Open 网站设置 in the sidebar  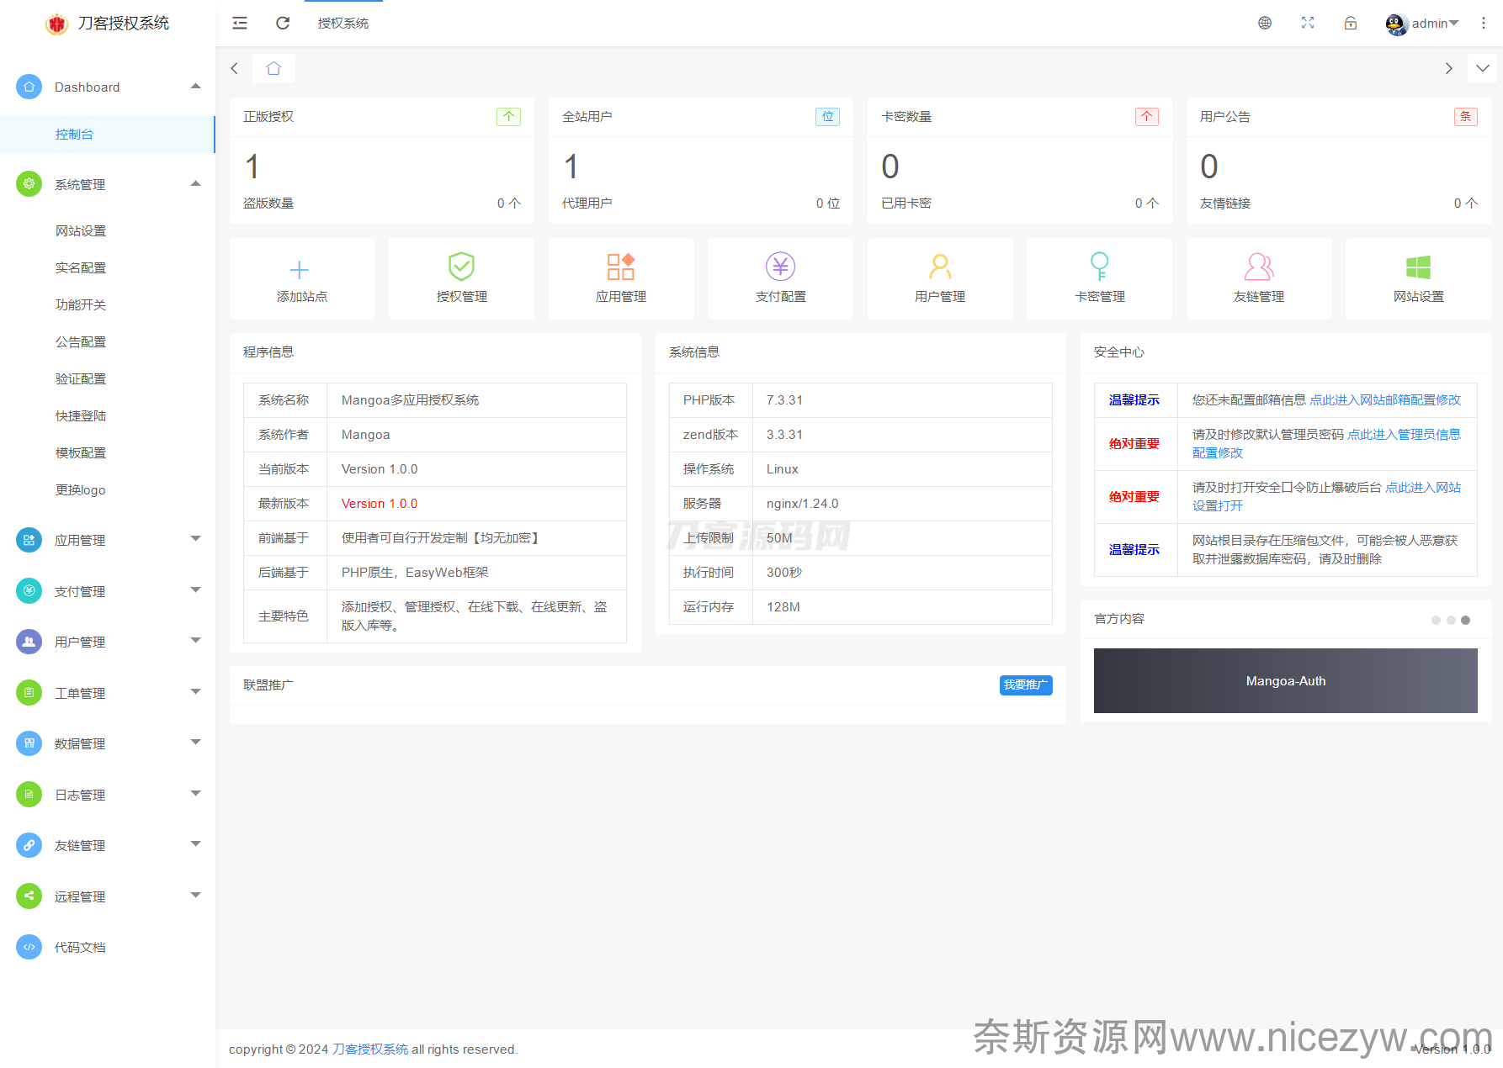[x=108, y=231]
